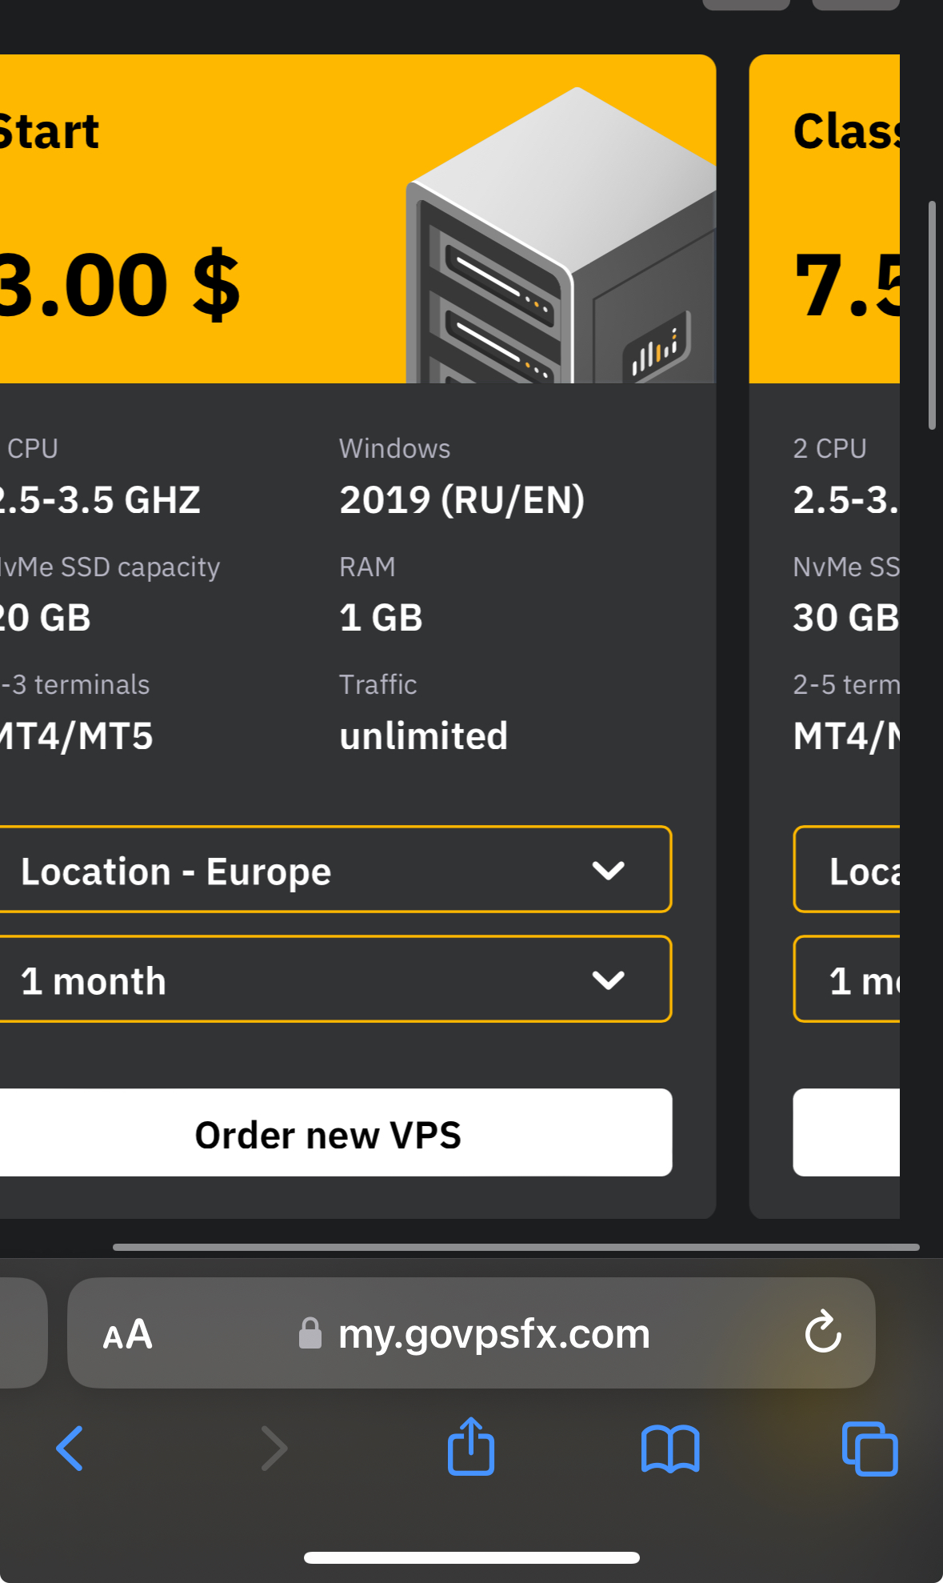Screen dimensions: 943x1583
Task: Tap the iOS home indicator bar
Action: point(471,1557)
